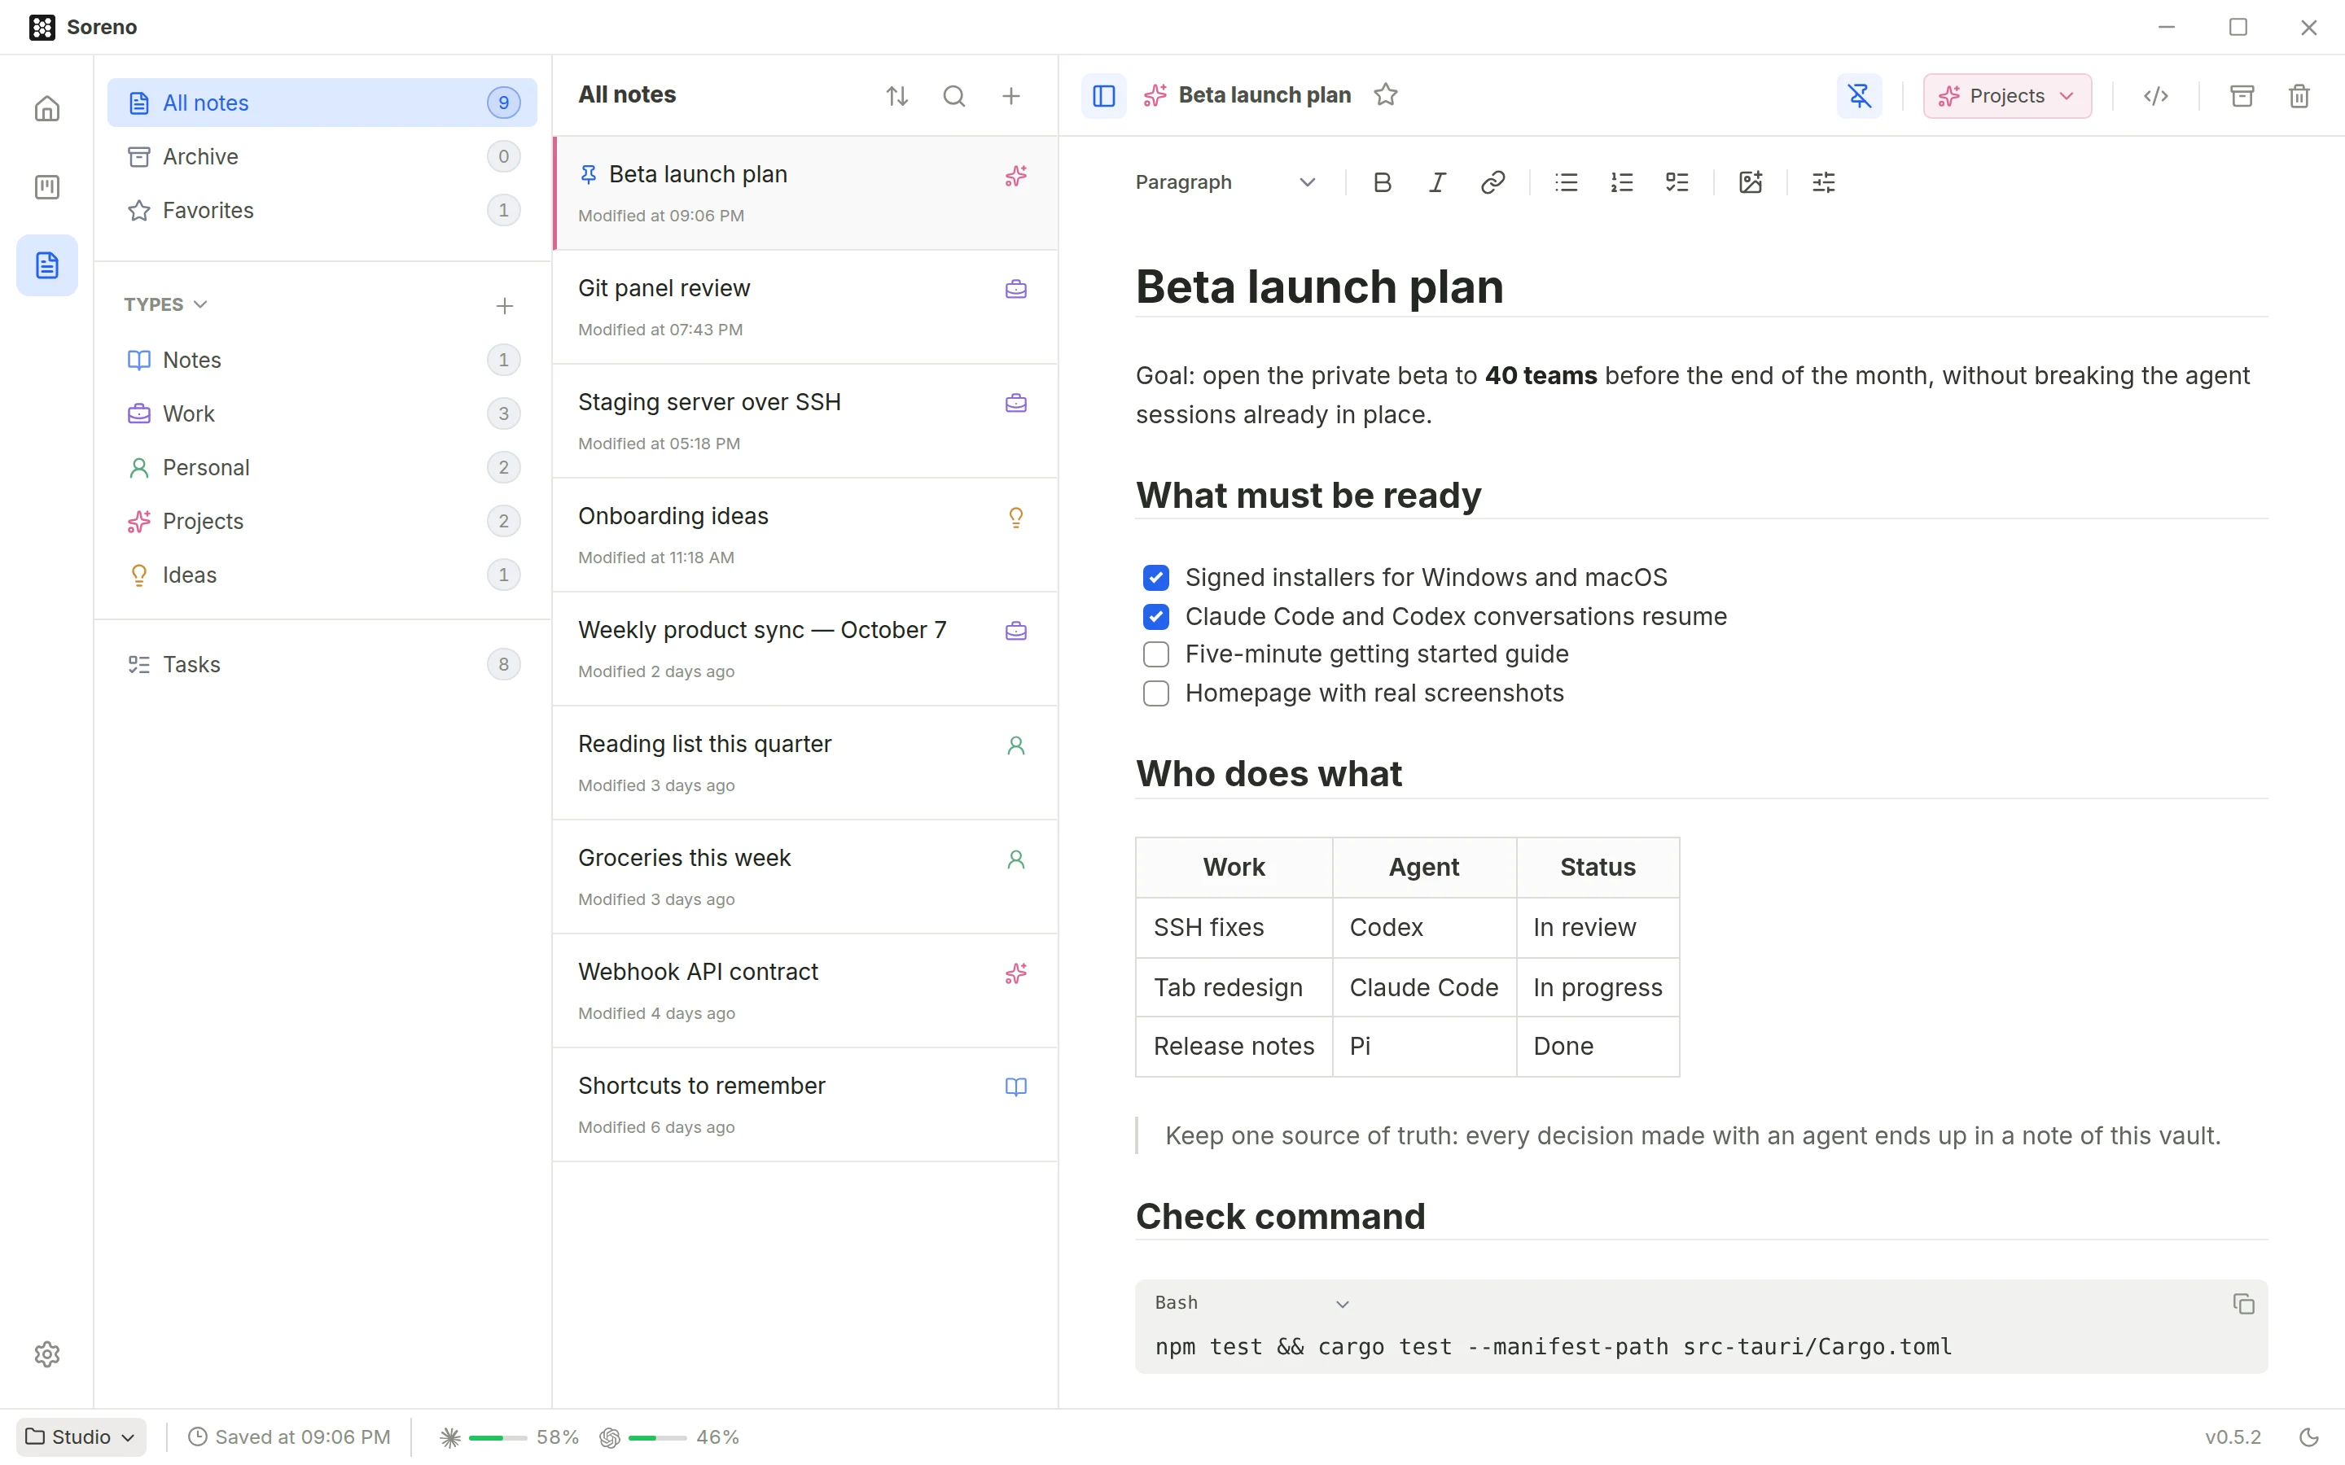This screenshot has height=1465, width=2345.
Task: Copy the Bash code block
Action: [2243, 1304]
